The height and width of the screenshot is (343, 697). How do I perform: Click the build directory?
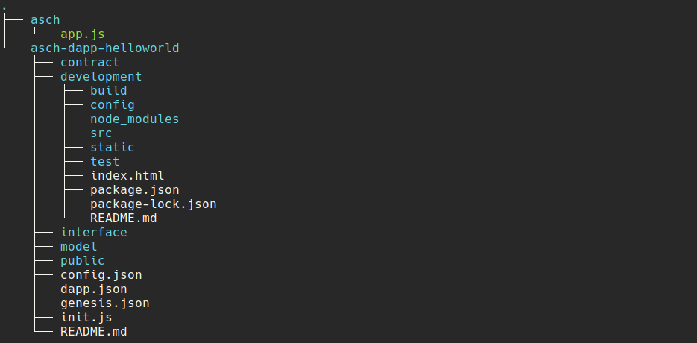click(x=108, y=91)
